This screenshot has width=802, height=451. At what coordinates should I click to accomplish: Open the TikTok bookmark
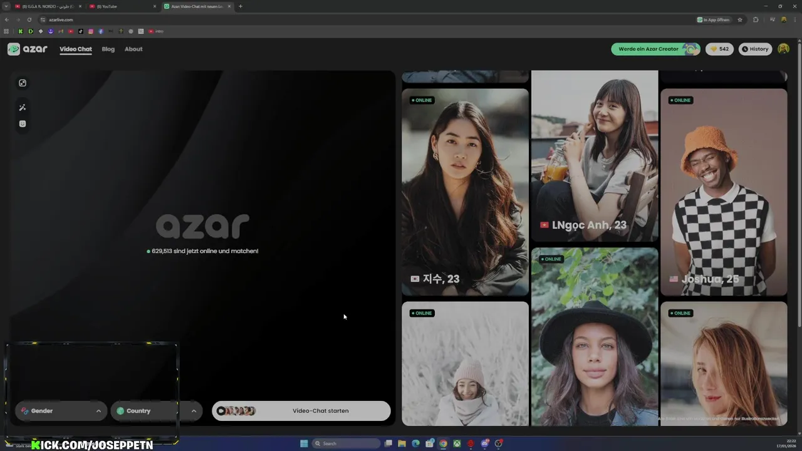(x=81, y=31)
